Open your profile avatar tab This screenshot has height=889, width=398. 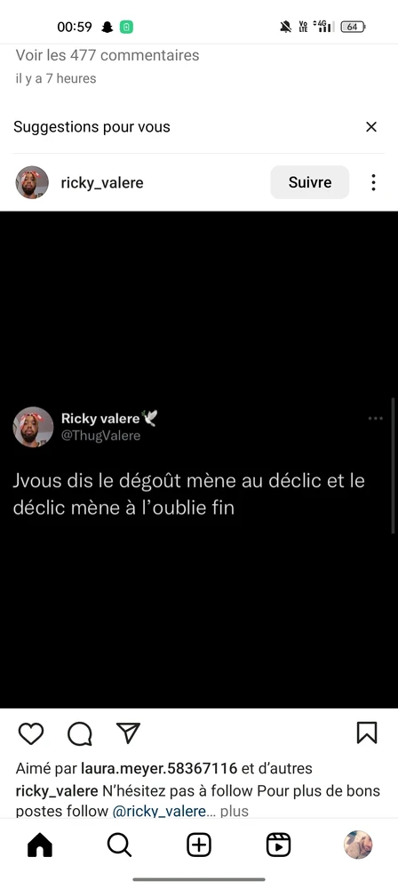(358, 845)
